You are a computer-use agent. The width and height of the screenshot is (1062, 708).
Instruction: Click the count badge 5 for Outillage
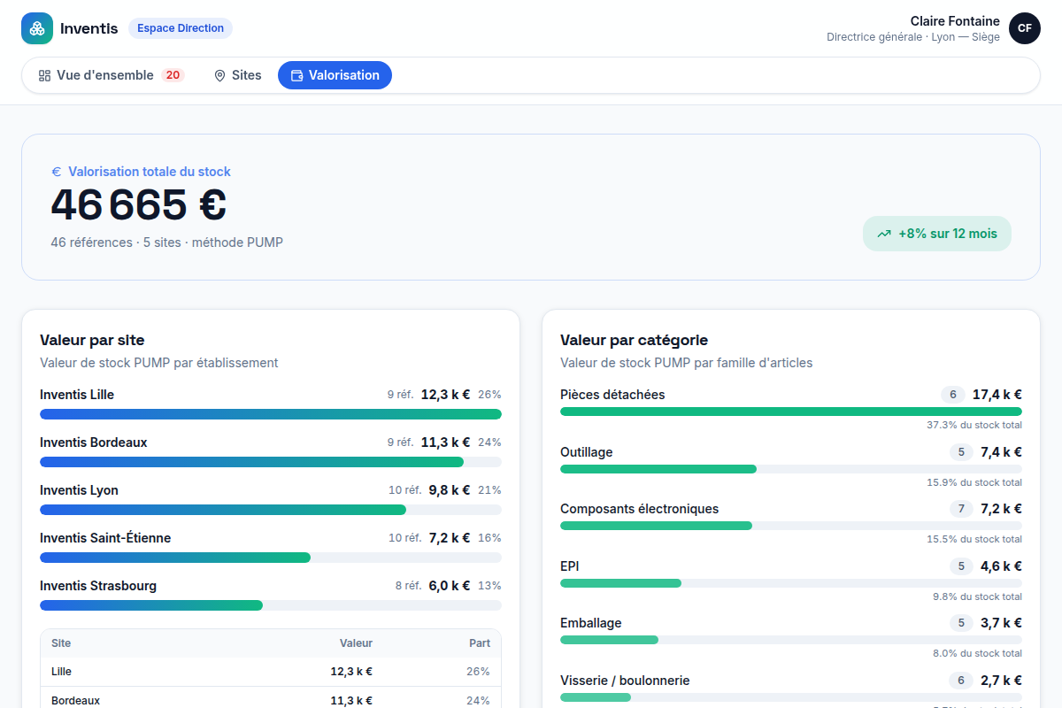[961, 452]
